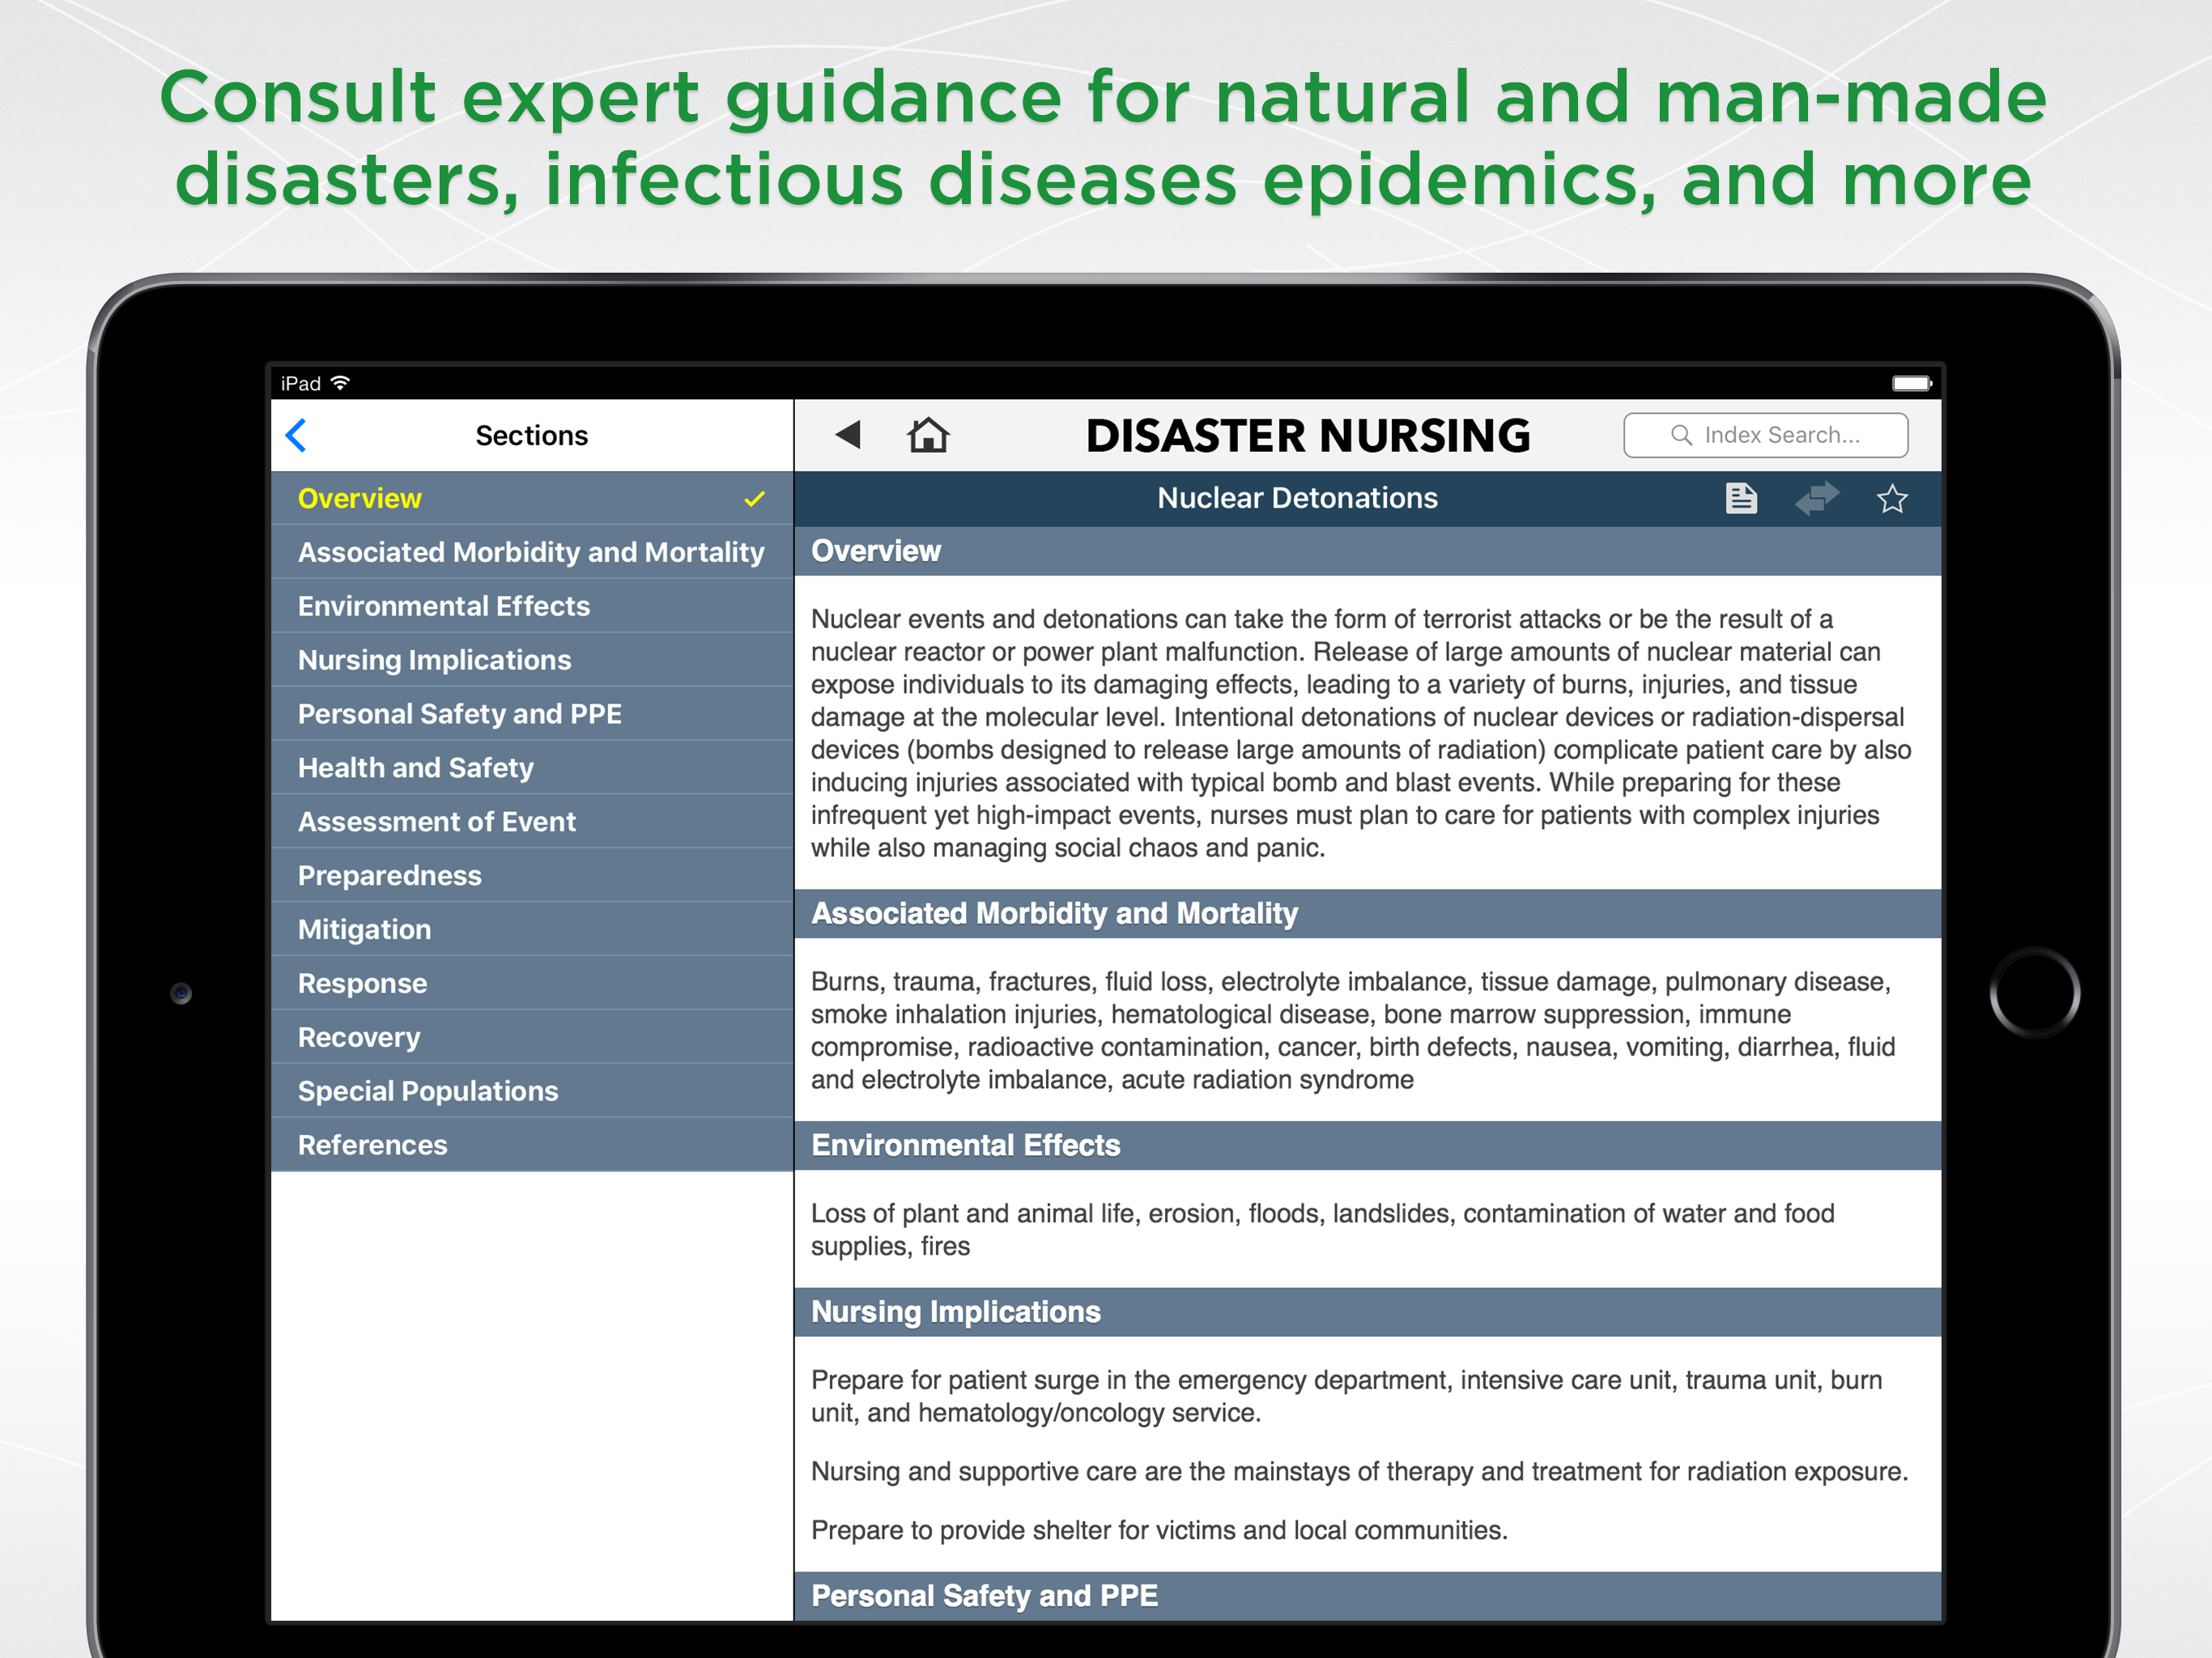Open Environmental Effects in sidebar

pyautogui.click(x=444, y=606)
